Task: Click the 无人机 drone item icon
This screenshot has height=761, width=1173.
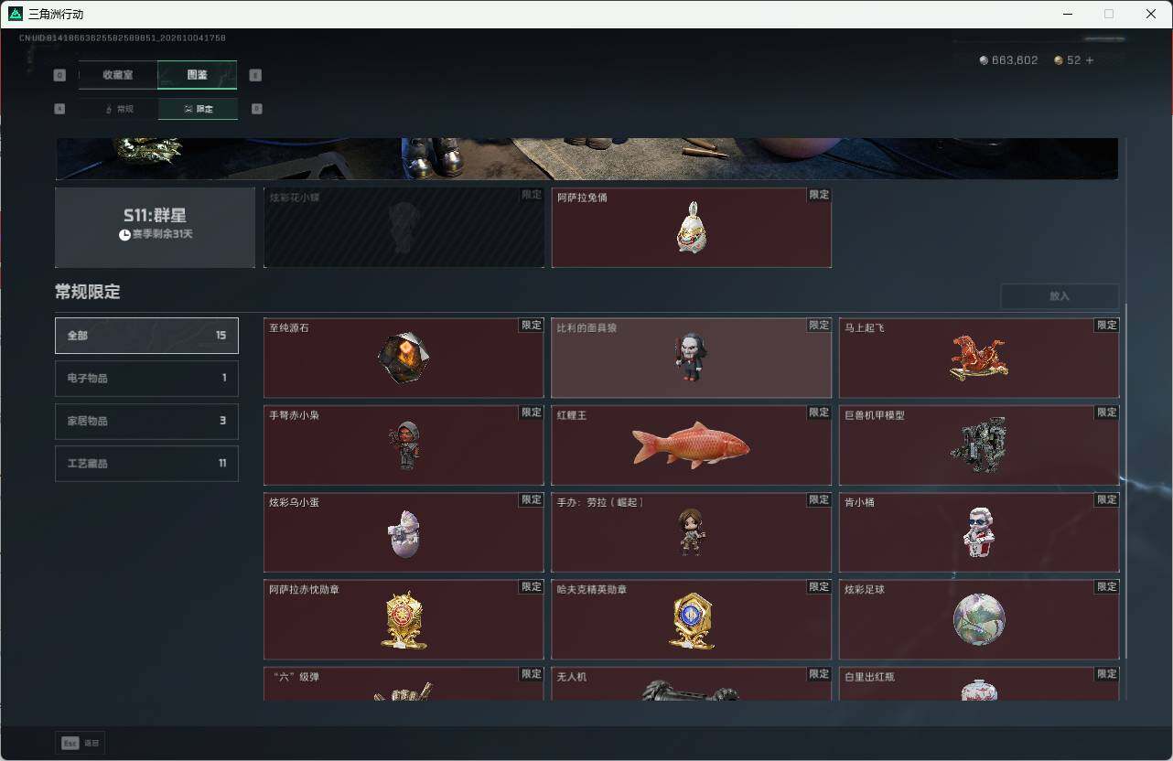Action: (691, 690)
